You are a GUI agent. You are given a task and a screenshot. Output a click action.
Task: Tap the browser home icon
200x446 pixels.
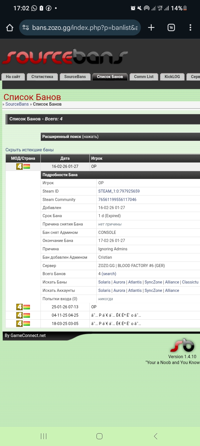tap(10, 28)
